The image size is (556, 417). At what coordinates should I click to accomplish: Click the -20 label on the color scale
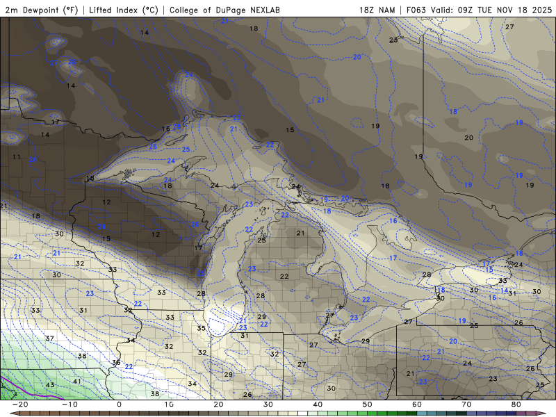tap(20, 404)
